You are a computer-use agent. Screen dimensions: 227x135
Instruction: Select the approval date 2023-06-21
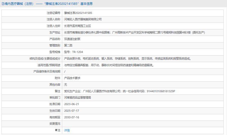tap(72, 104)
